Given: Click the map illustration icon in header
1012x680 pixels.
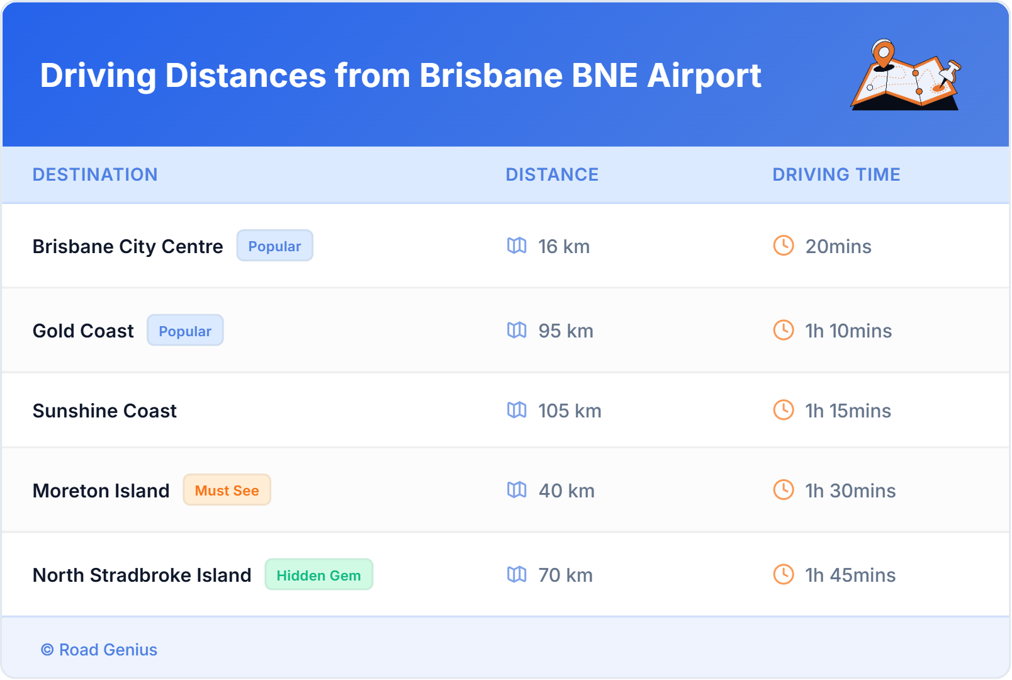Looking at the screenshot, I should (906, 76).
